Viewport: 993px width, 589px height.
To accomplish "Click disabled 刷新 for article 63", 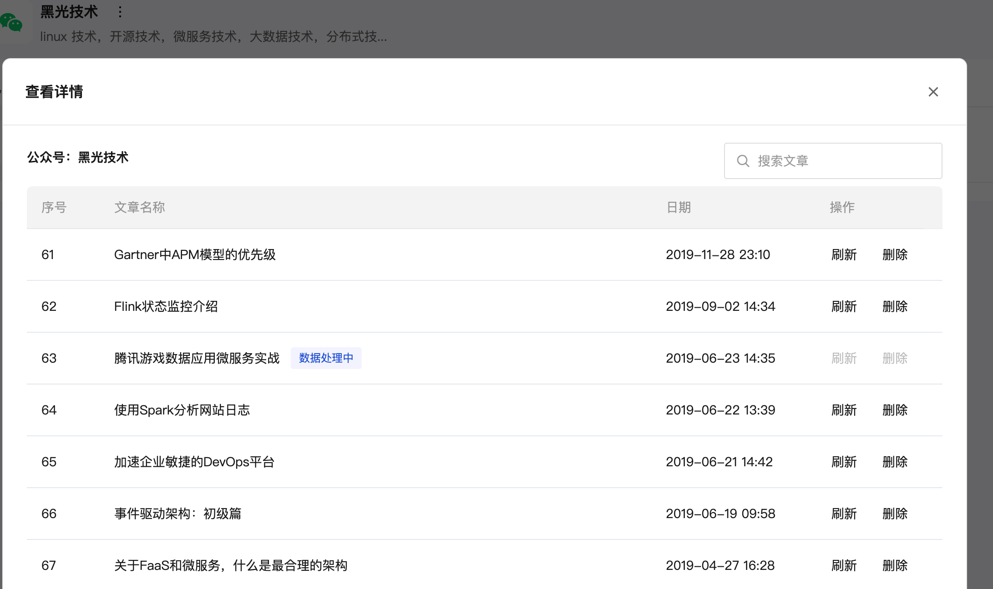I will click(x=844, y=358).
